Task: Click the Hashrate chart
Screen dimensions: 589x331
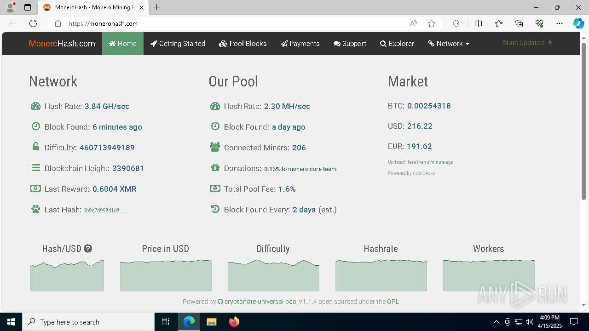Action: pyautogui.click(x=381, y=275)
